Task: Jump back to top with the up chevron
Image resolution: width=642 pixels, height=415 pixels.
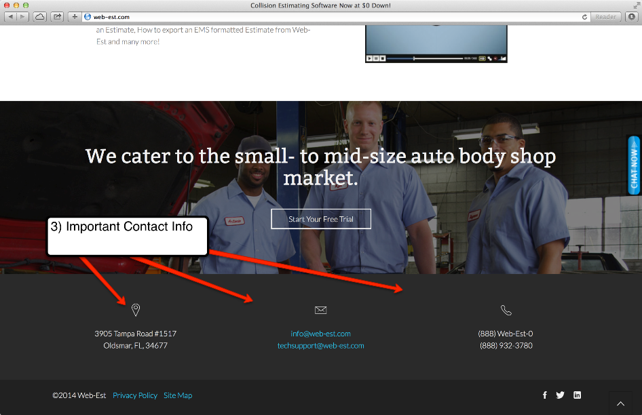Action: (621, 403)
